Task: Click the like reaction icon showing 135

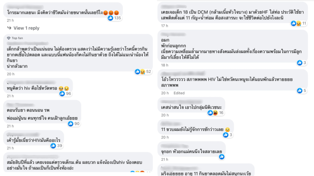Action: coord(110,18)
